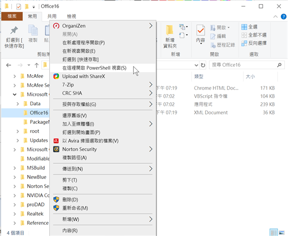Click the 大小 column header

261,76
